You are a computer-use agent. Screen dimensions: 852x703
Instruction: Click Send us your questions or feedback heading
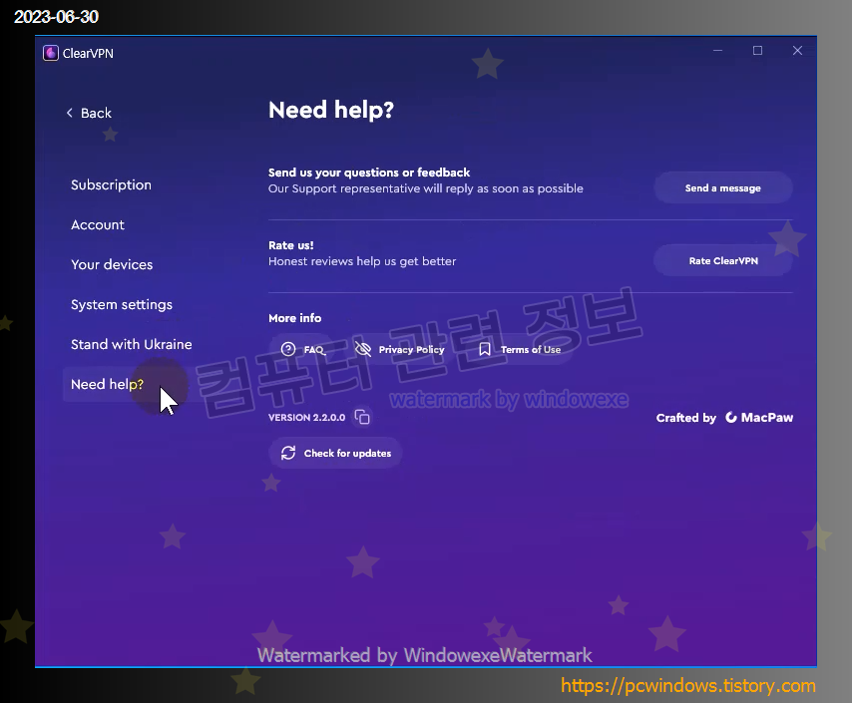pyautogui.click(x=369, y=173)
